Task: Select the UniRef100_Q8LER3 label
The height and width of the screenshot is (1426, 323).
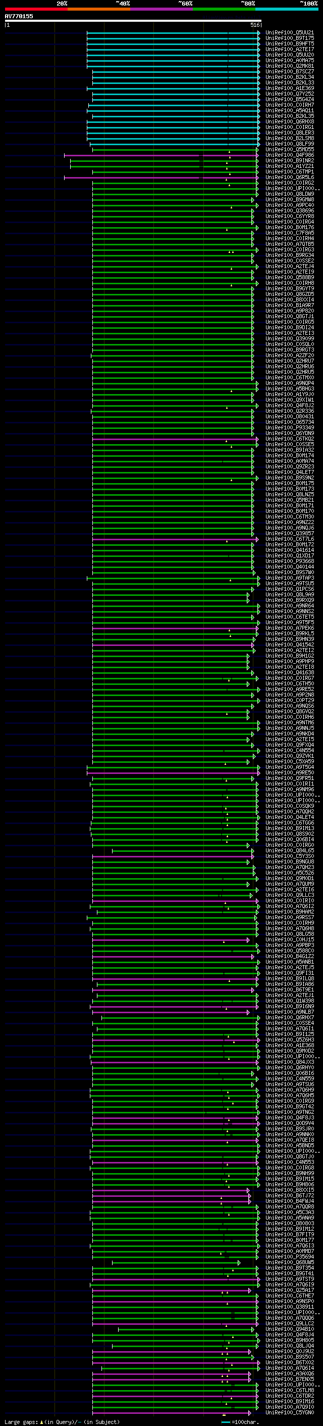Action: click(x=290, y=133)
